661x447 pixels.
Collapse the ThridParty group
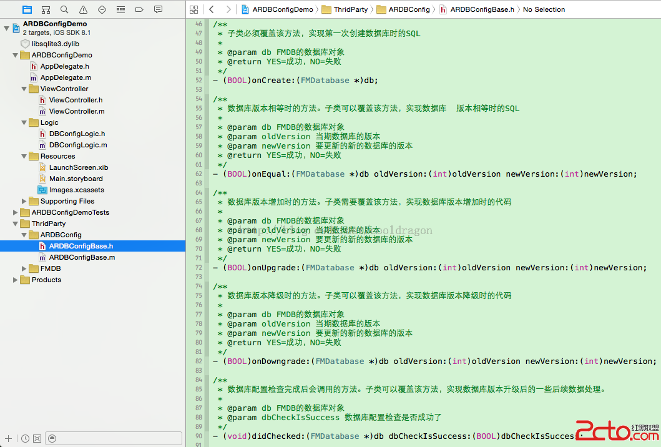(16, 223)
